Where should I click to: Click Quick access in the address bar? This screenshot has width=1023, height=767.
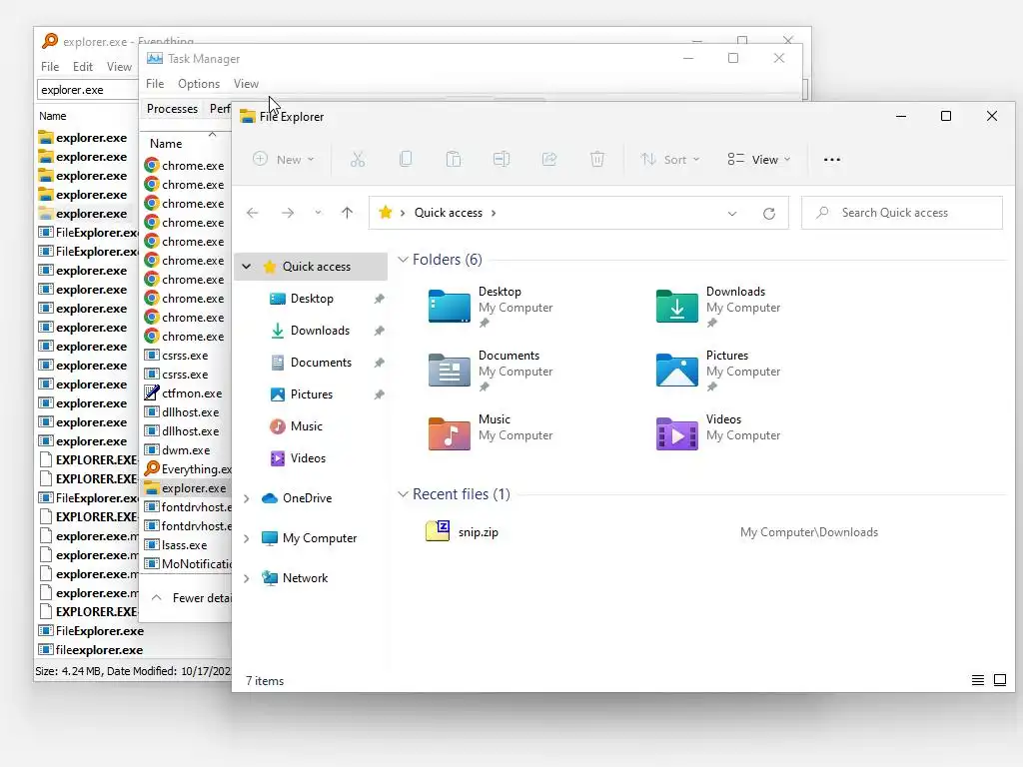click(x=449, y=213)
